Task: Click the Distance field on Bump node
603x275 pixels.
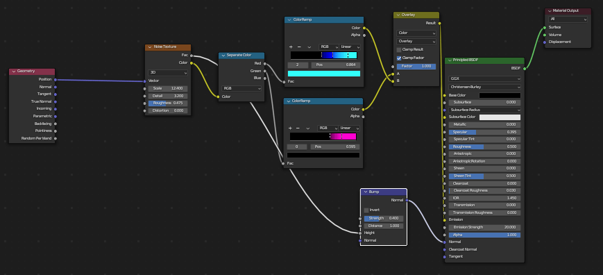Action: pyautogui.click(x=384, y=226)
